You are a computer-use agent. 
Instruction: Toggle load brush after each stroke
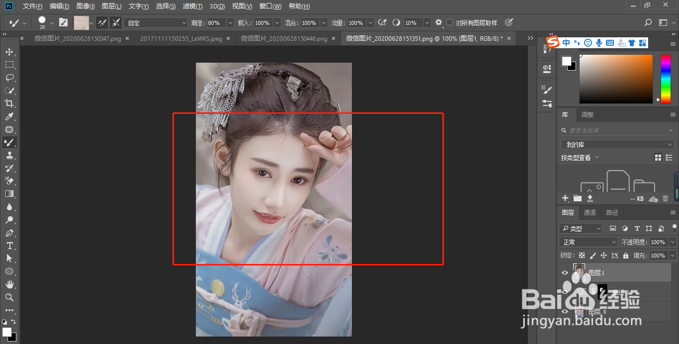pos(101,22)
